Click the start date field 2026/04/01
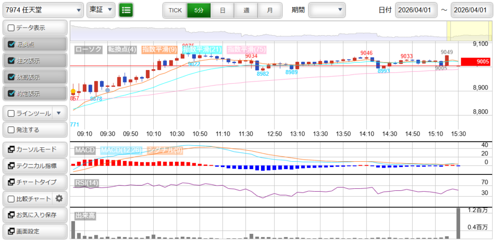This screenshot has width=495, height=242. 416,10
